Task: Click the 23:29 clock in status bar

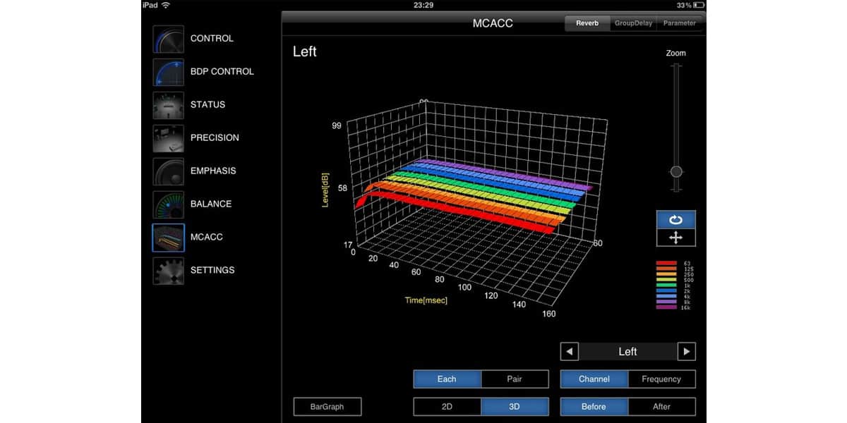Action: coord(423,5)
